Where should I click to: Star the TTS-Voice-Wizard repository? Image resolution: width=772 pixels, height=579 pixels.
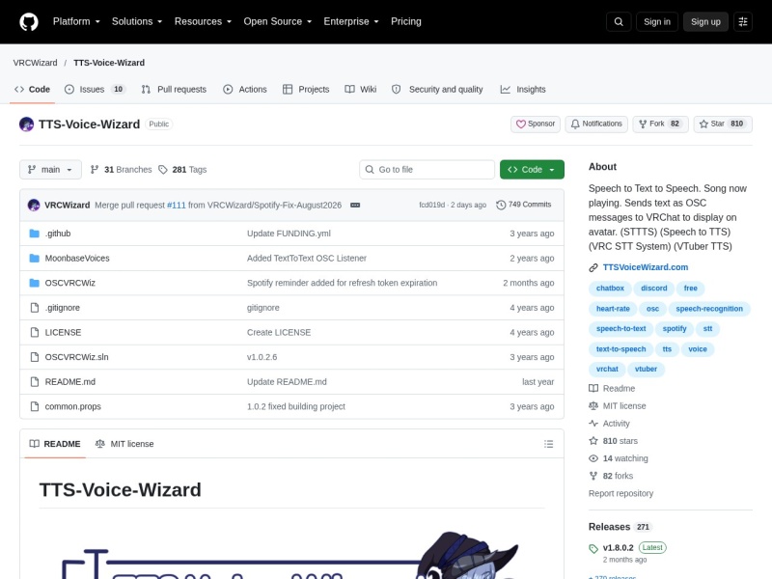(x=723, y=124)
